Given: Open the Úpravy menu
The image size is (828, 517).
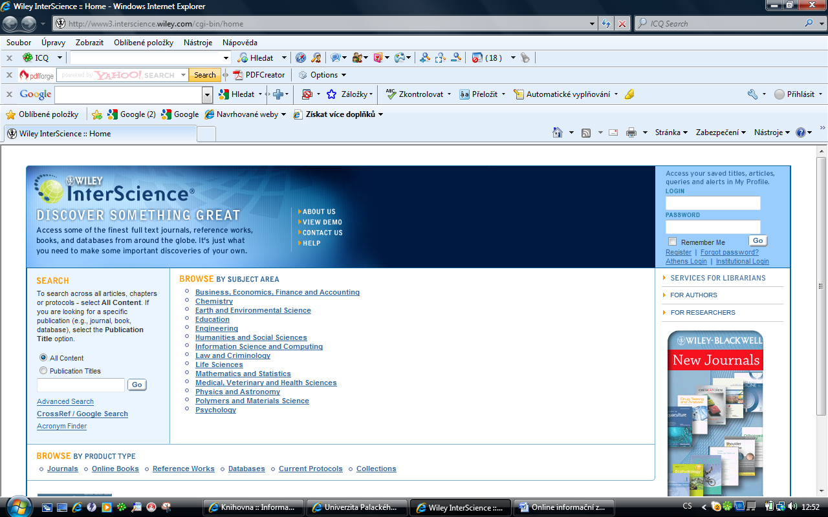Looking at the screenshot, I should coord(53,43).
